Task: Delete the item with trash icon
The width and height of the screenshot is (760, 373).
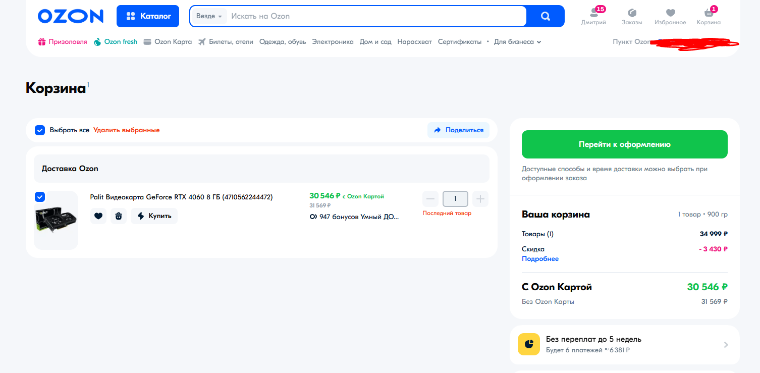Action: 119,216
